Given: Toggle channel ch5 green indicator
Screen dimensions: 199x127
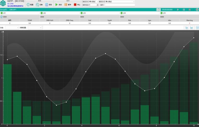Looking at the screenshot, I should (x=161, y=13).
